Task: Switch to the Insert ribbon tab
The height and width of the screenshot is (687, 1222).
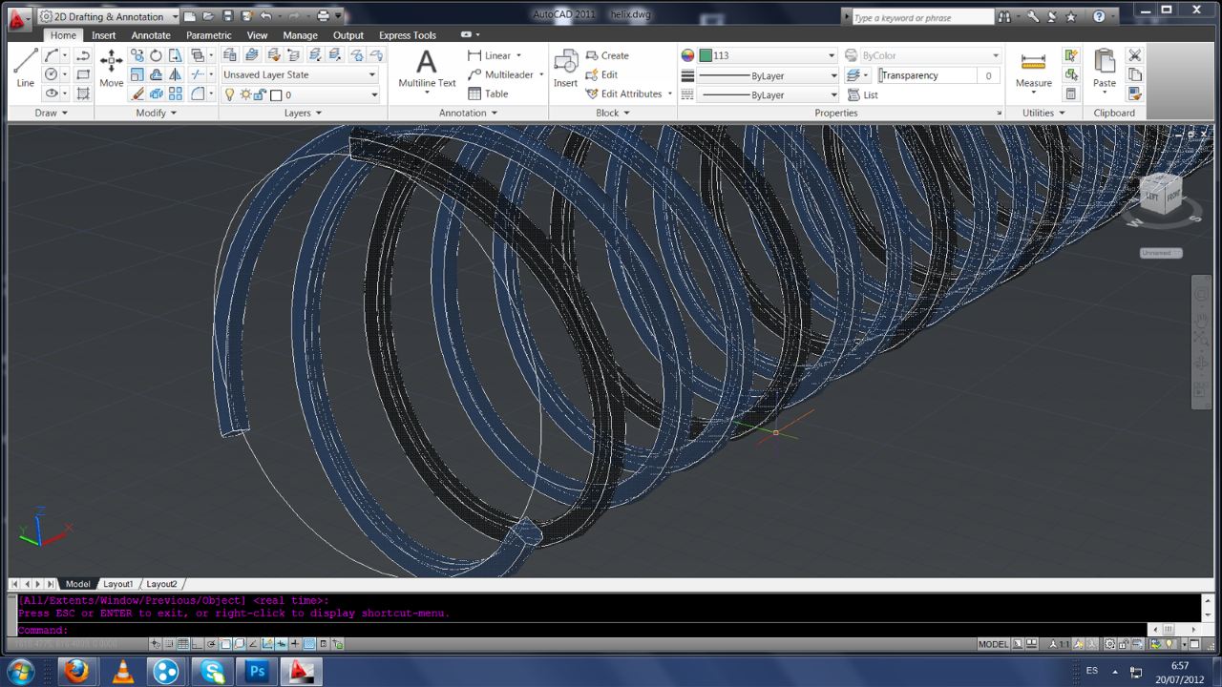Action: pos(104,35)
